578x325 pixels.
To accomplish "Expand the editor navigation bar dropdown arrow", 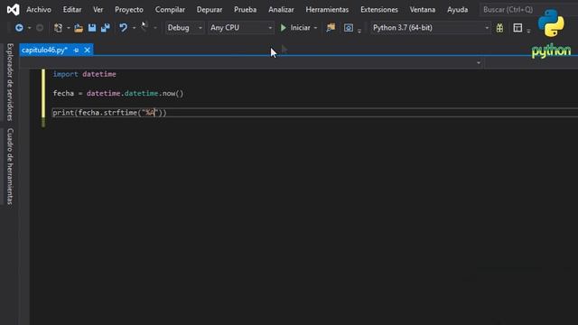I will click(479, 62).
